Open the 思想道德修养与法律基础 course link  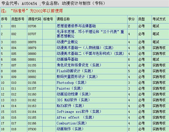76,26
